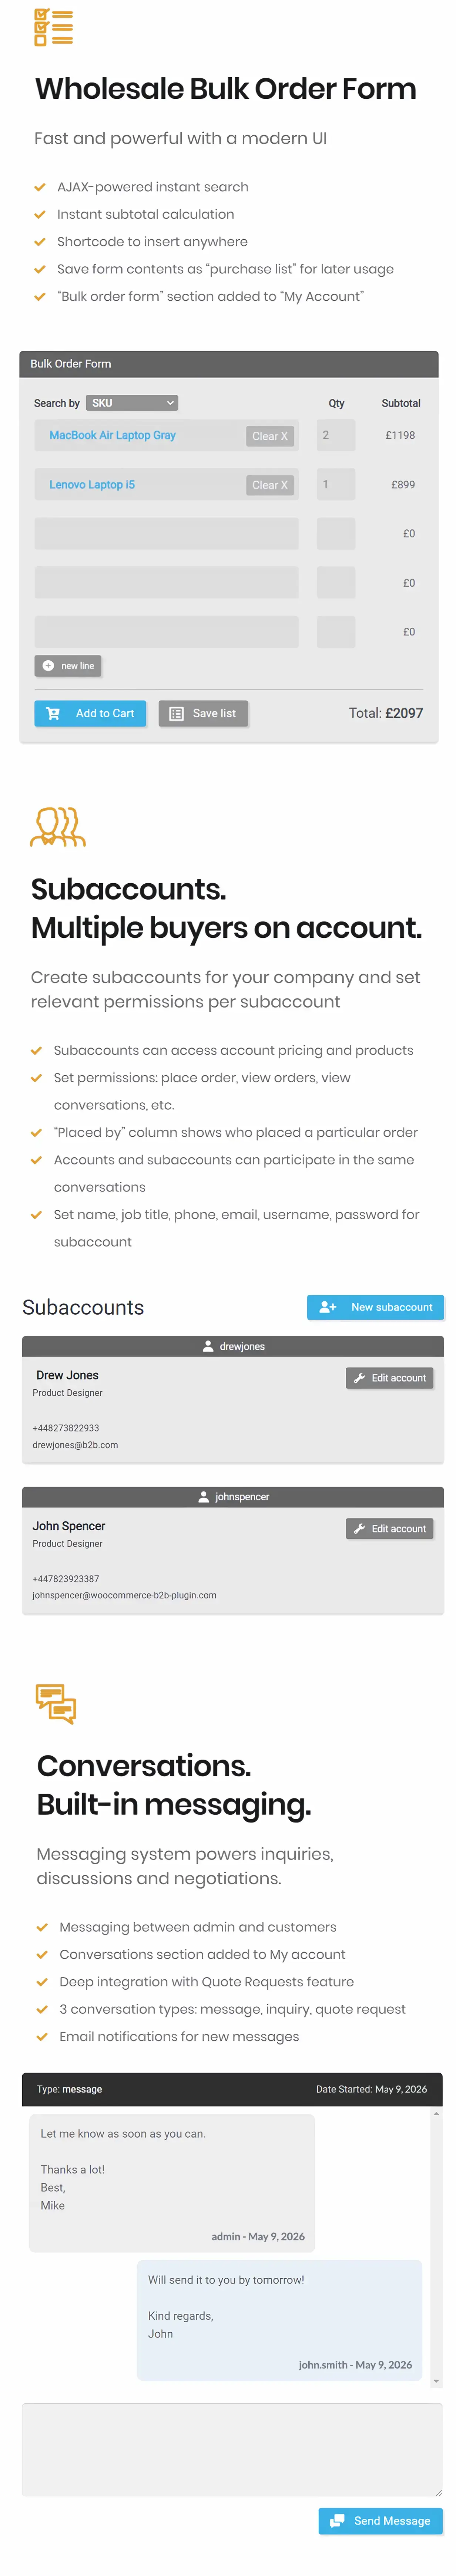Clear the Lenovo Laptop i5 line item
Screen dimensions: 456x2576
[x=270, y=484]
